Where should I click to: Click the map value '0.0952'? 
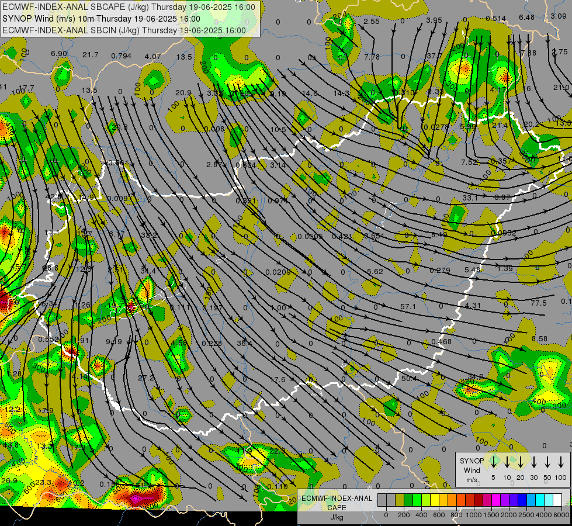pyautogui.click(x=504, y=233)
